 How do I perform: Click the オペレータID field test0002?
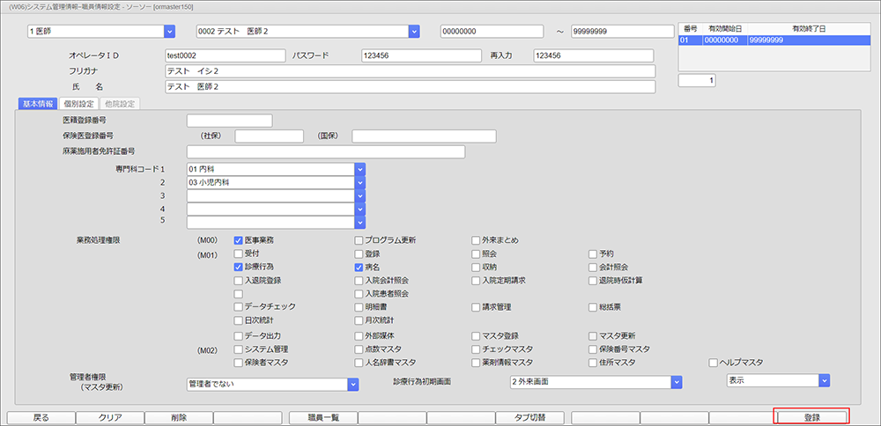[x=226, y=55]
